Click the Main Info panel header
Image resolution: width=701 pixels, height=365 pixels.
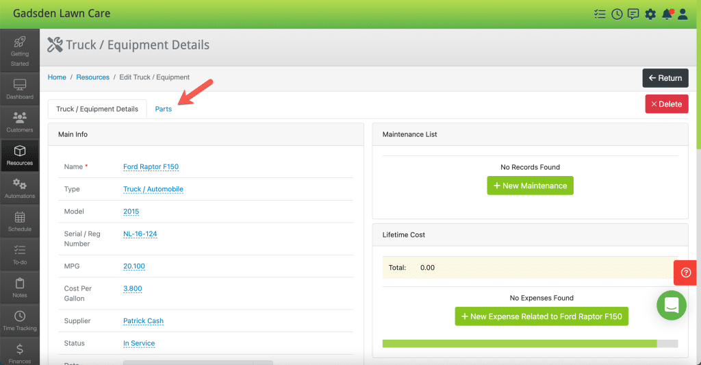[x=205, y=134]
